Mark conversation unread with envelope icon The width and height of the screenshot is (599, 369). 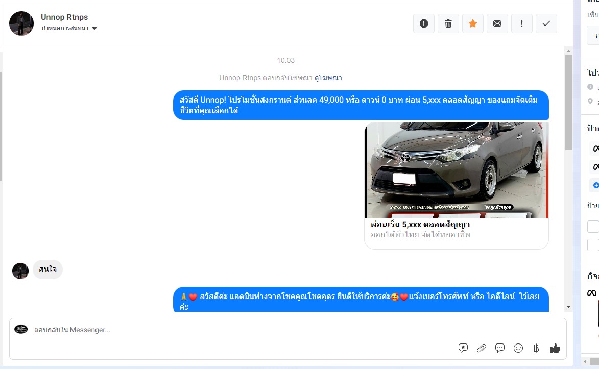pyautogui.click(x=497, y=23)
